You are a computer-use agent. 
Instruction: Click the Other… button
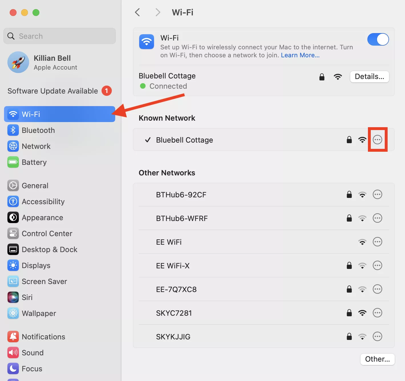377,359
